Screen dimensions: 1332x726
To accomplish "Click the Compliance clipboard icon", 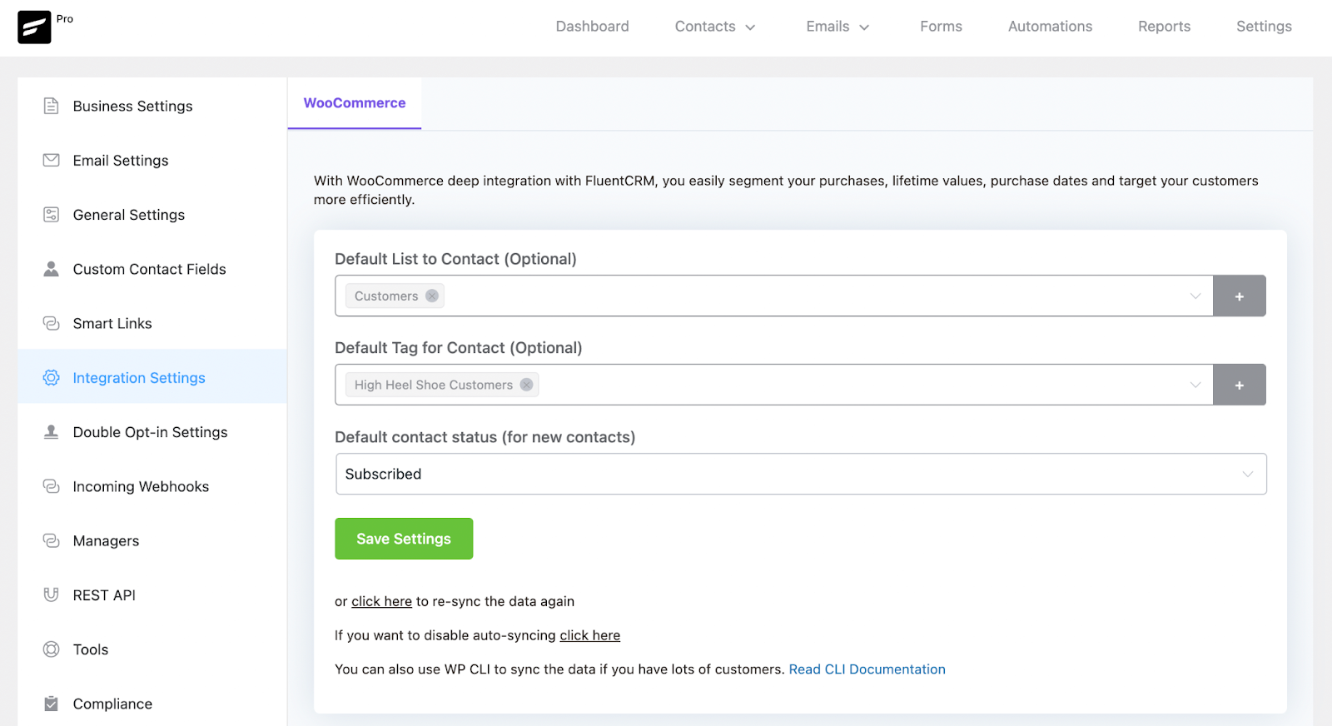I will click(x=51, y=704).
